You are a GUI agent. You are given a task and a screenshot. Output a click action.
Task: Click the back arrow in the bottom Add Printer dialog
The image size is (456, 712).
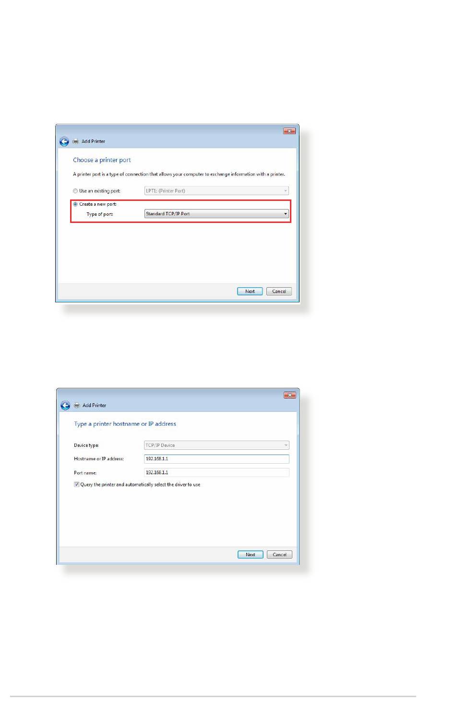click(x=65, y=406)
